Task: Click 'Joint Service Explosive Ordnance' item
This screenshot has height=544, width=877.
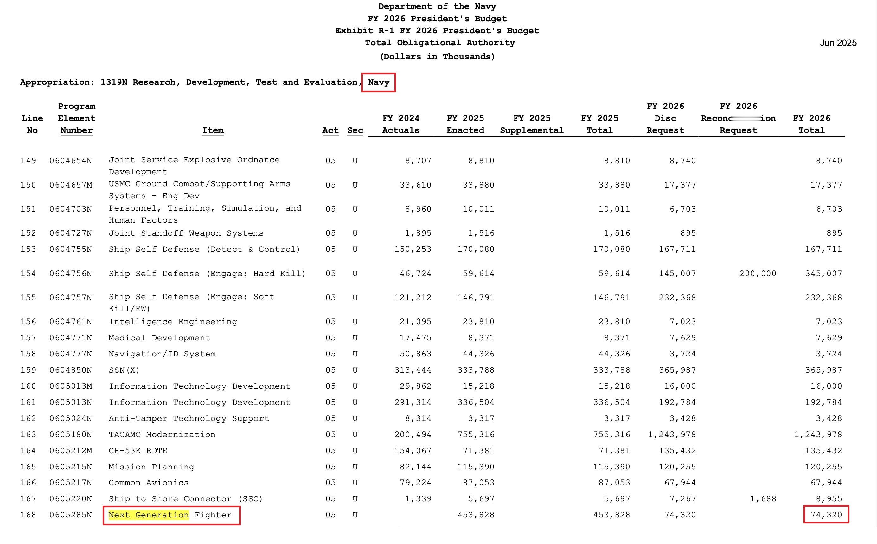Action: tap(194, 160)
